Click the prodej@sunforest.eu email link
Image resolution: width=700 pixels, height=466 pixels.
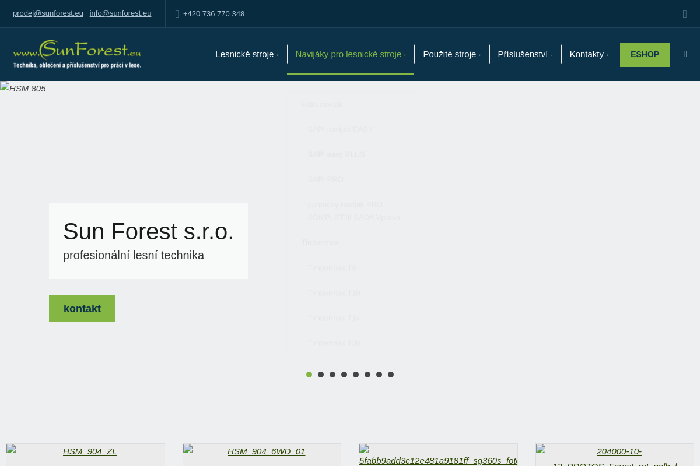[48, 13]
